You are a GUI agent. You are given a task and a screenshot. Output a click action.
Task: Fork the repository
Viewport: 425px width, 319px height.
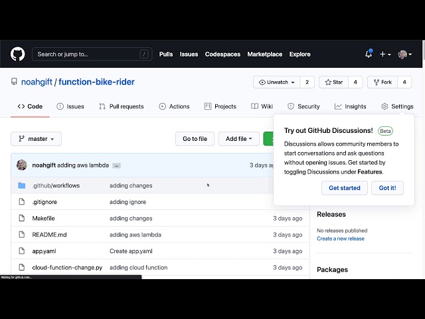pyautogui.click(x=382, y=82)
